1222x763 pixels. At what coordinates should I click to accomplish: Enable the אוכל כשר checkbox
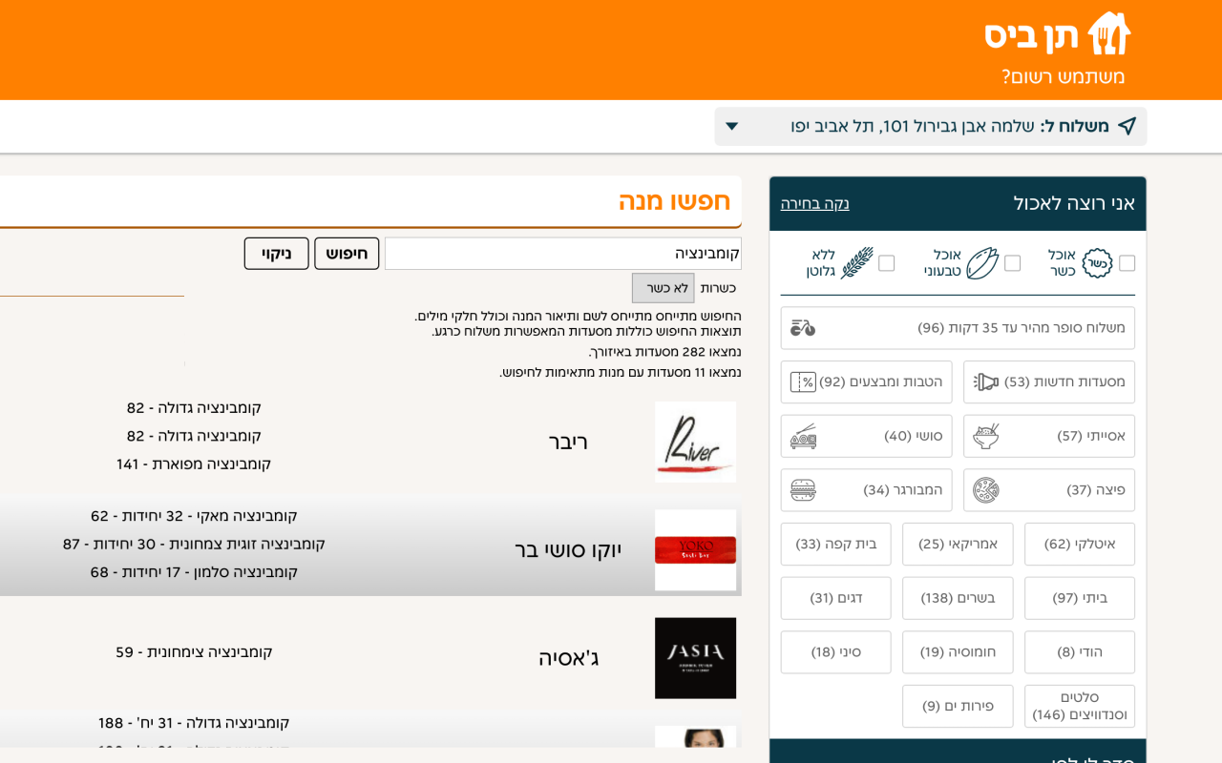point(1127,263)
